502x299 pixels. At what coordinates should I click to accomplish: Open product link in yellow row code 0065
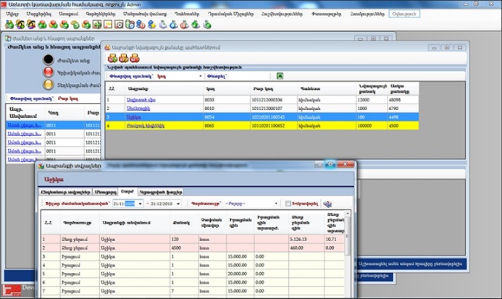146,126
